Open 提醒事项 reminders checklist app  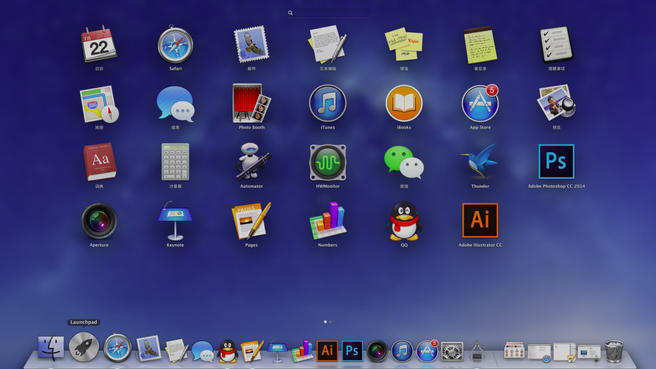point(556,44)
